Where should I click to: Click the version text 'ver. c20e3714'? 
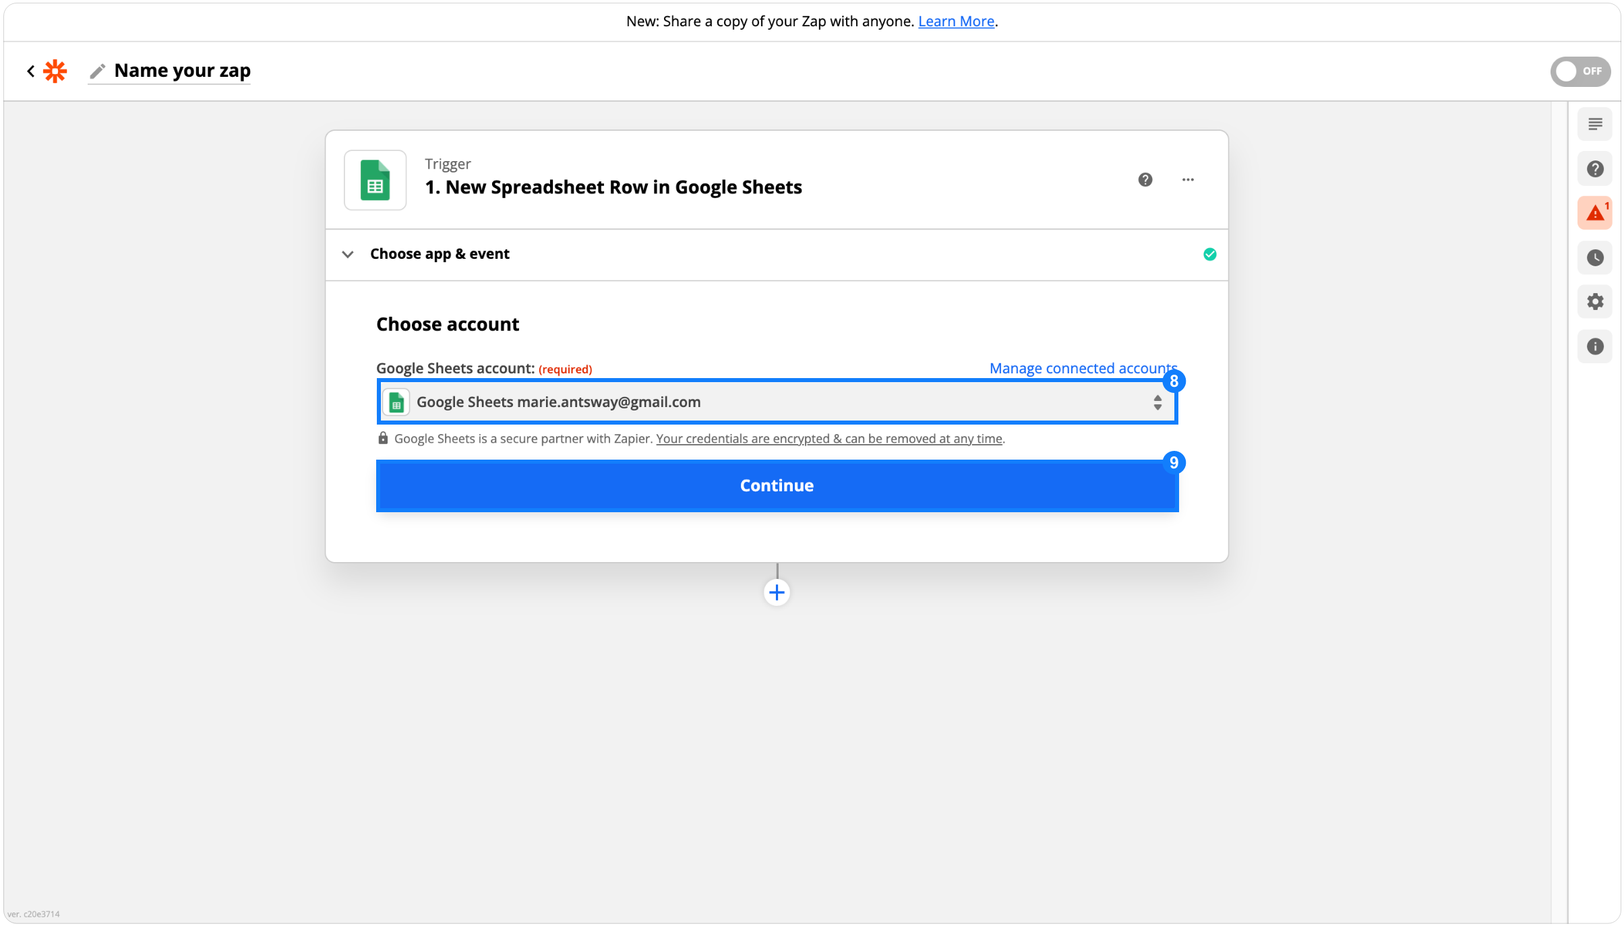[34, 914]
